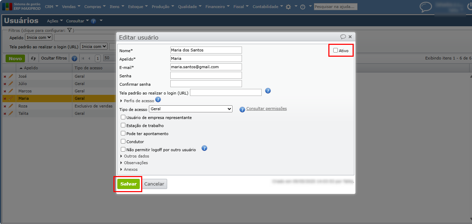472x224 pixels.
Task: Open the Tipo de acesso dropdown
Action: click(191, 109)
